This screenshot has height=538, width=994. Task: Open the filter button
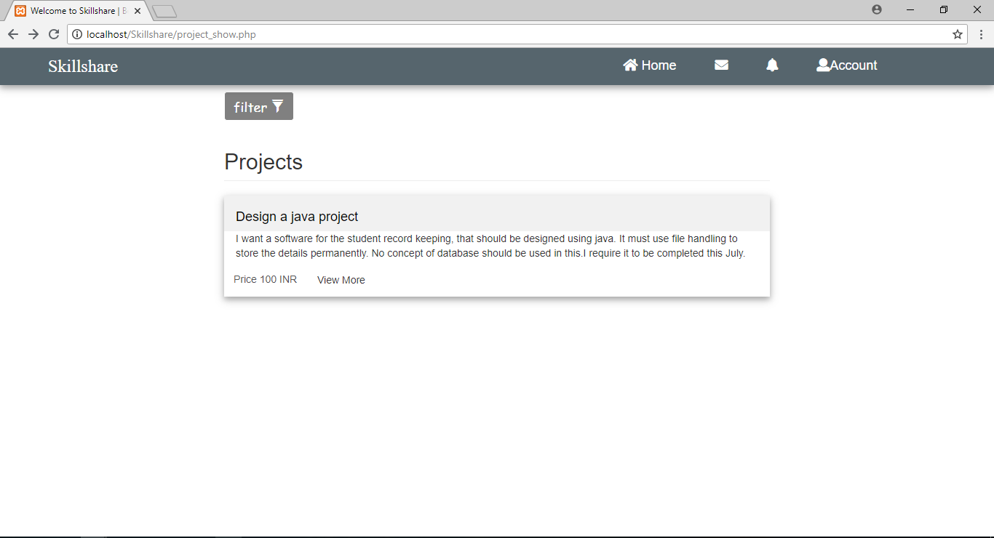click(259, 106)
